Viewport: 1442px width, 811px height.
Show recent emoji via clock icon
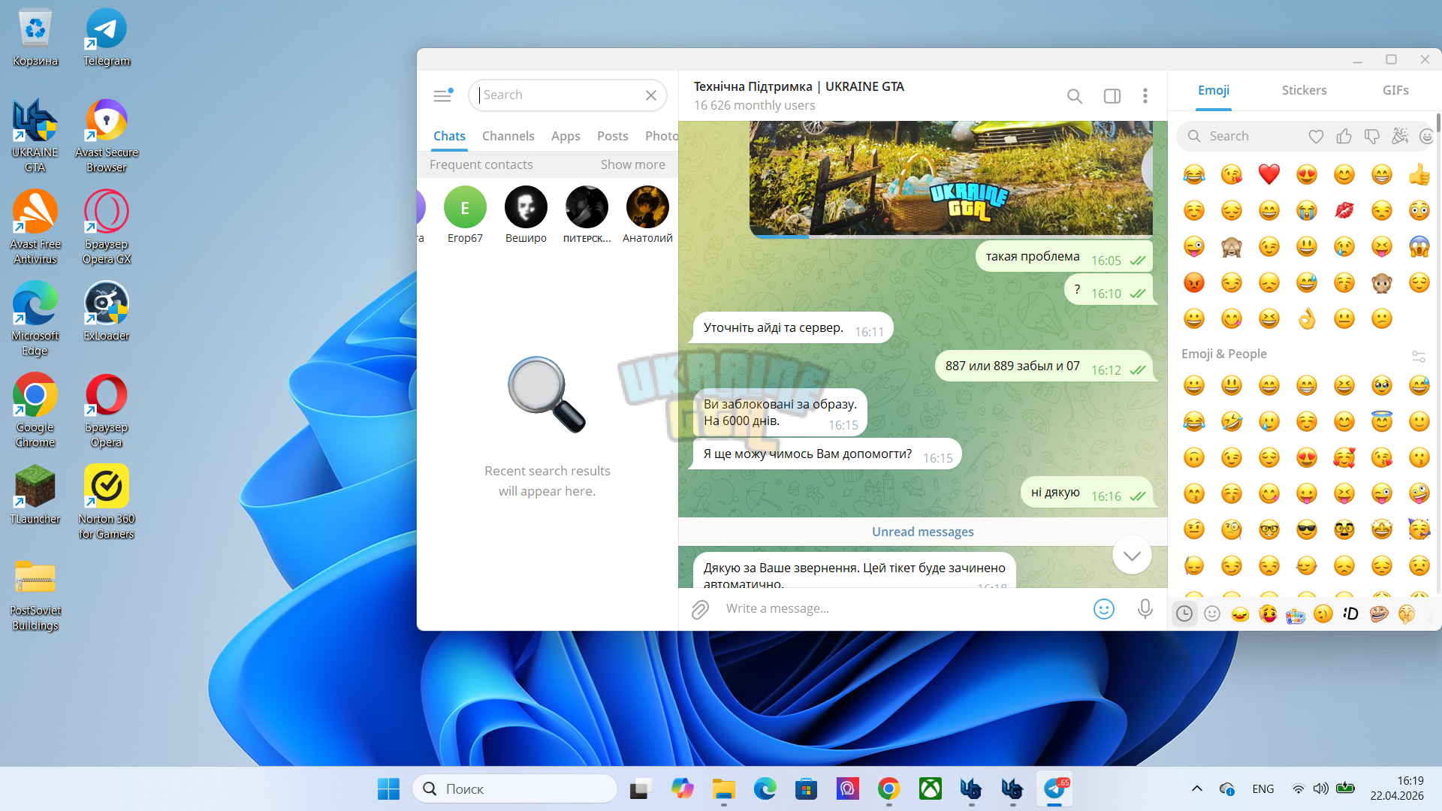click(1184, 614)
